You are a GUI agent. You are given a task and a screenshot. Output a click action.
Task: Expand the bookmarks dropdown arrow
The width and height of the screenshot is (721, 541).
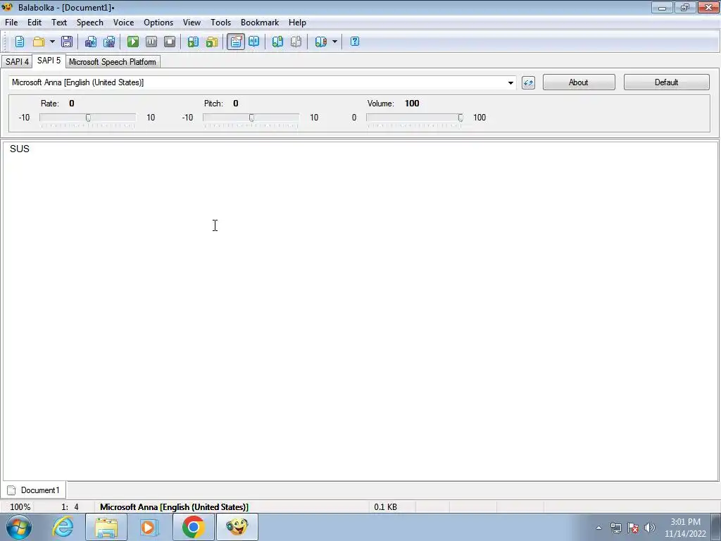[x=334, y=42]
